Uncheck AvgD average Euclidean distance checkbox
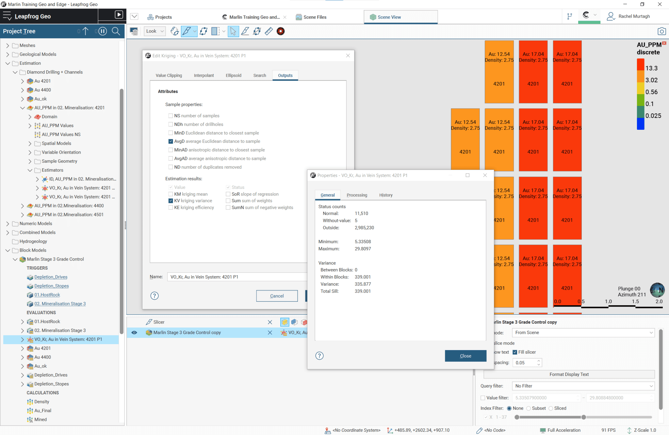 171,142
